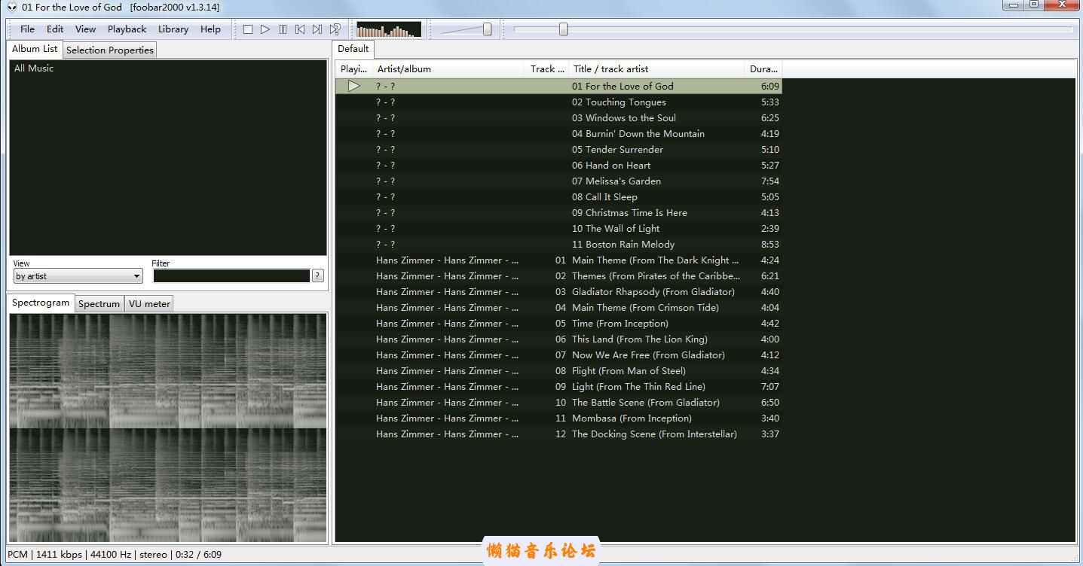Click the Play button in toolbar
Image resolution: width=1083 pixels, height=566 pixels.
[265, 29]
